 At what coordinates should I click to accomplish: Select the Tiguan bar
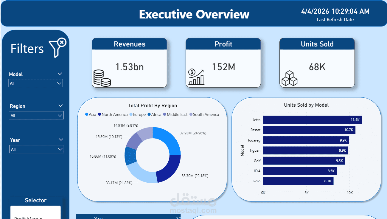tap(306, 150)
